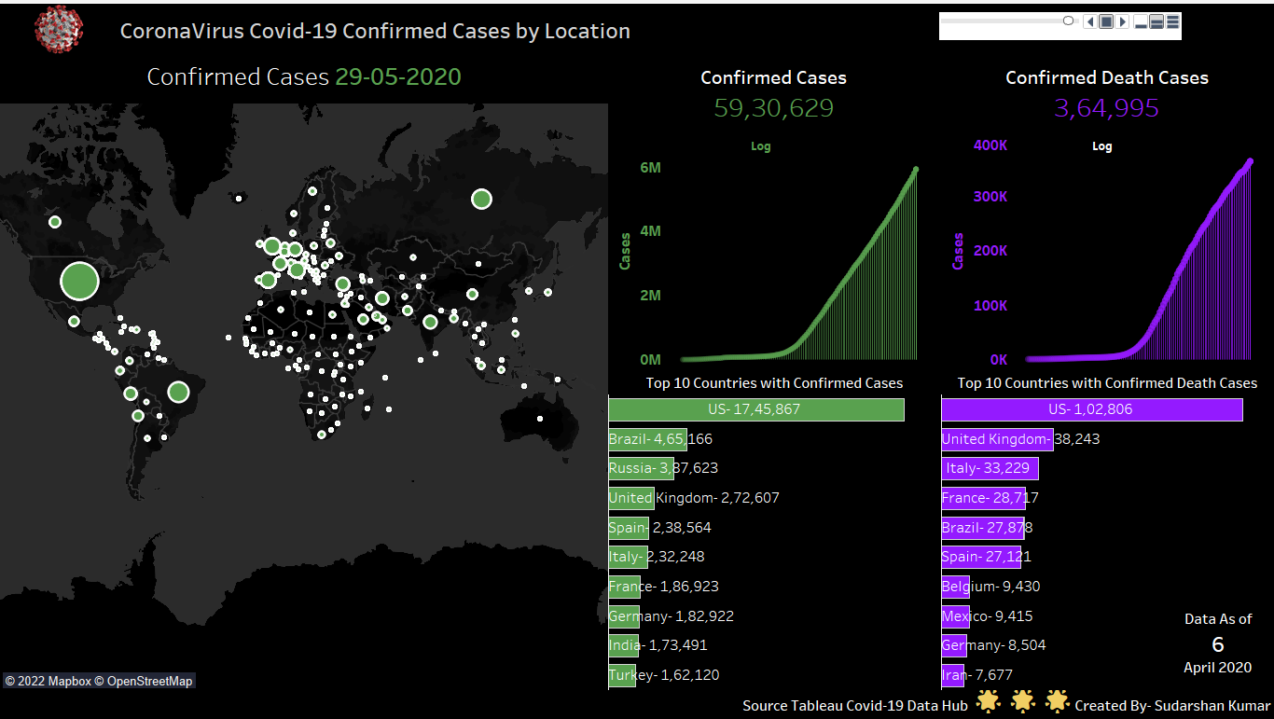Click the play backward arrow button
The height and width of the screenshot is (719, 1274).
[1089, 21]
